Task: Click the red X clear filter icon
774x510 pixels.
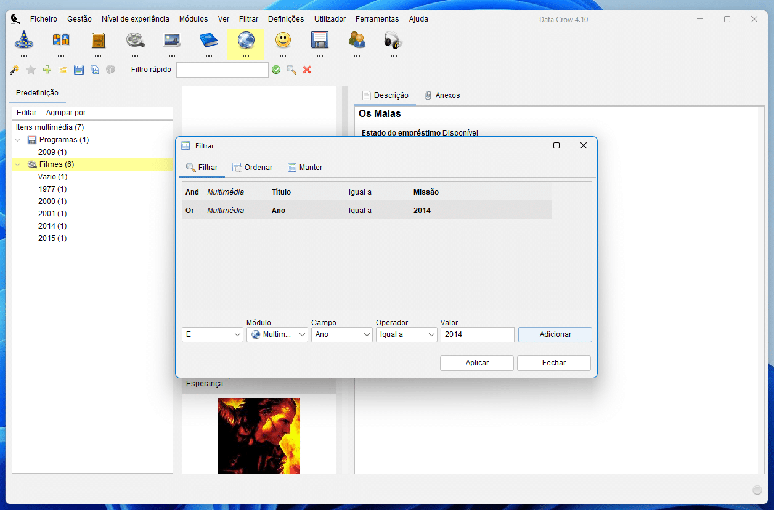Action: 307,70
